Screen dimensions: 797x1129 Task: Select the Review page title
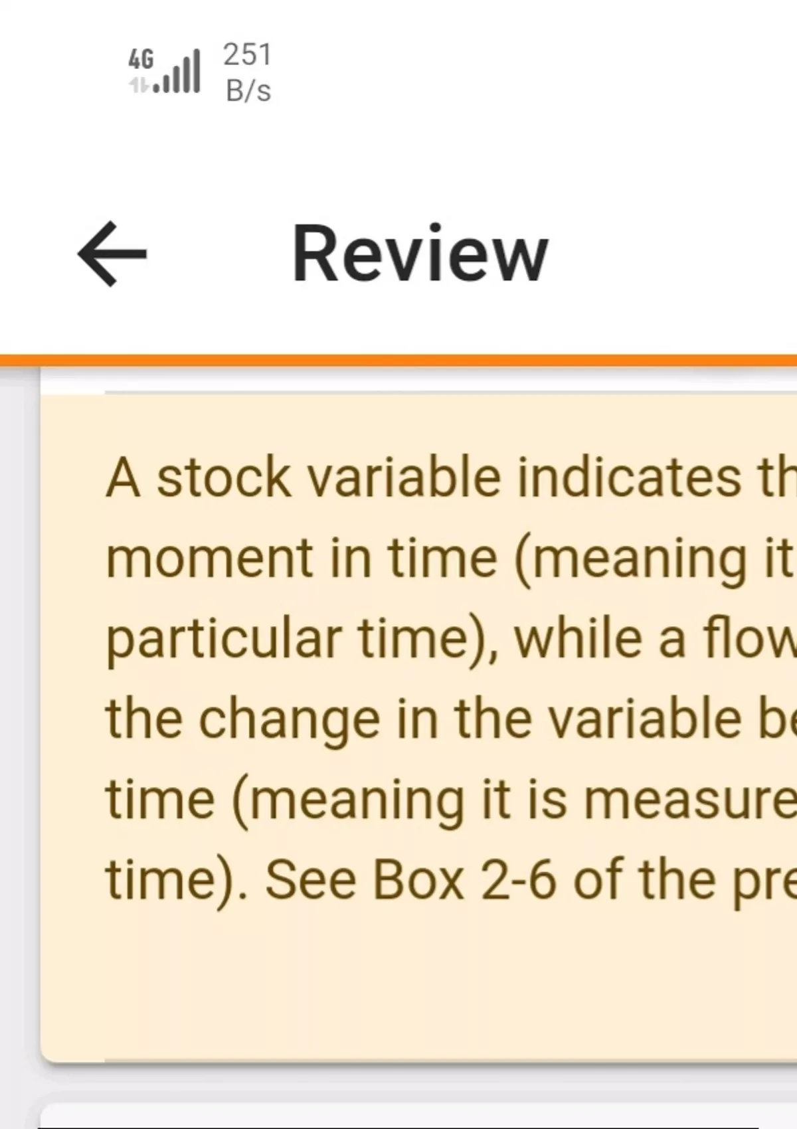click(420, 255)
